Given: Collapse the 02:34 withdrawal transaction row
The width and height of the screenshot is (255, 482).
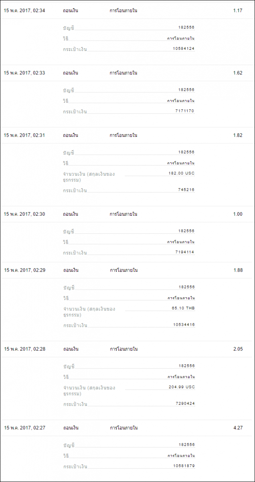Looking at the screenshot, I should pyautogui.click(x=127, y=10).
